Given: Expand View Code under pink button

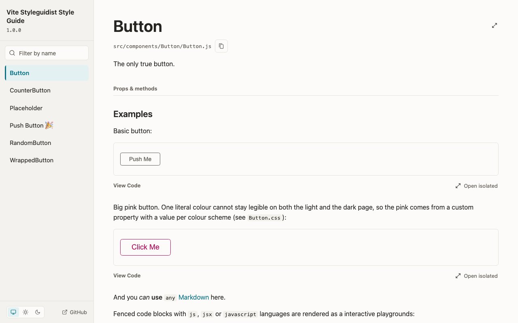Looking at the screenshot, I should point(127,275).
